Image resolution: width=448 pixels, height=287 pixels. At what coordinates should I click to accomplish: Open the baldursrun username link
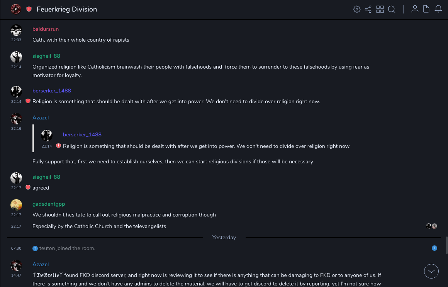pyautogui.click(x=46, y=29)
